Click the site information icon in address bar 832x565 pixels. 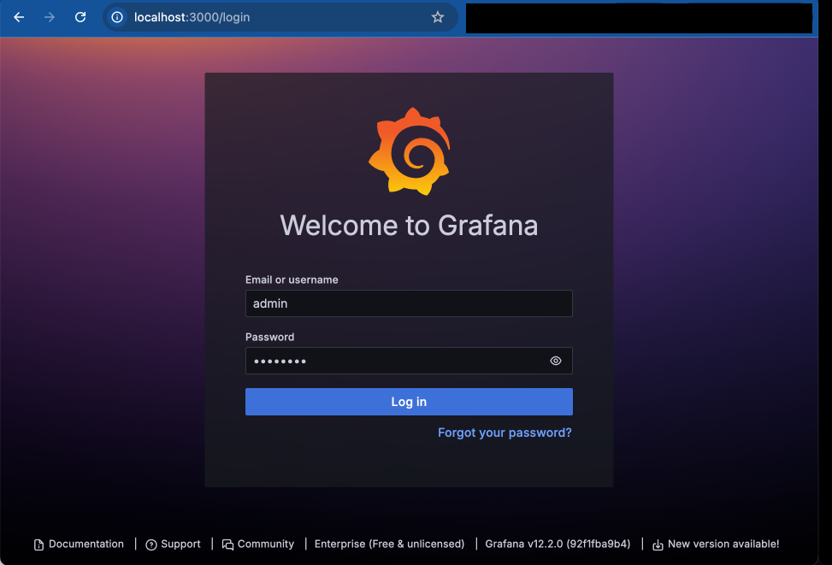(118, 16)
